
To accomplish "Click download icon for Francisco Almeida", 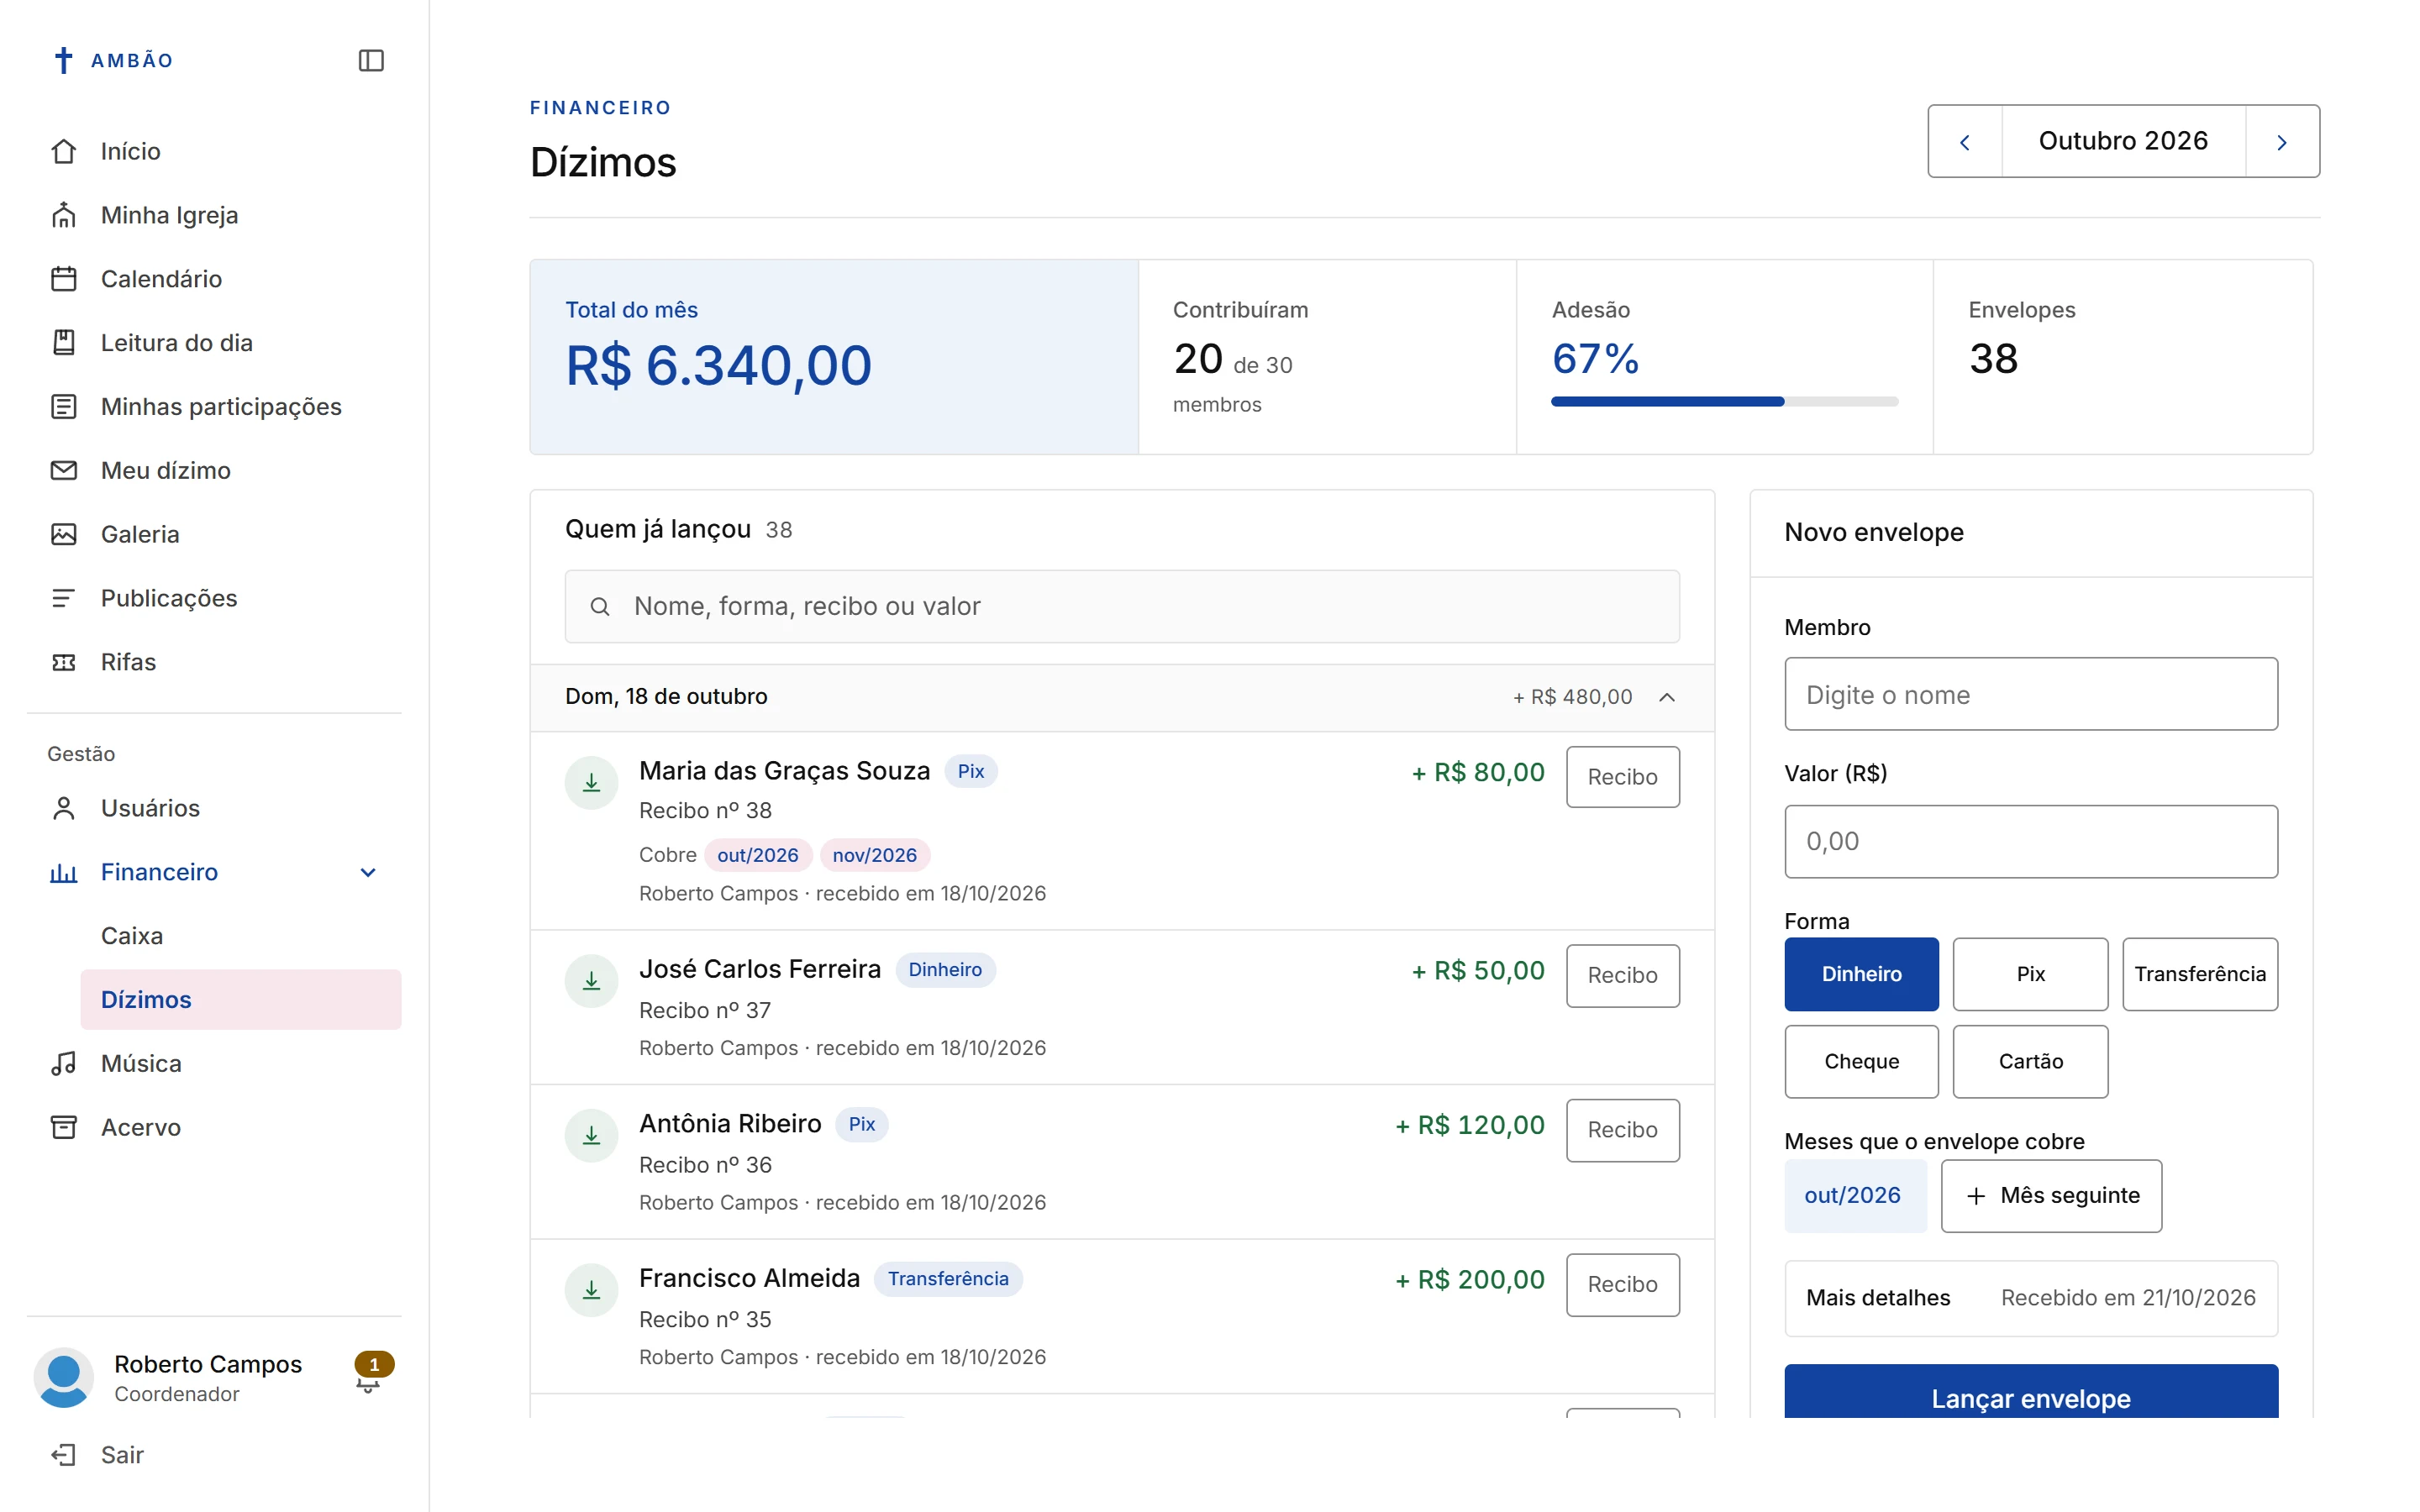I will pos(592,1290).
